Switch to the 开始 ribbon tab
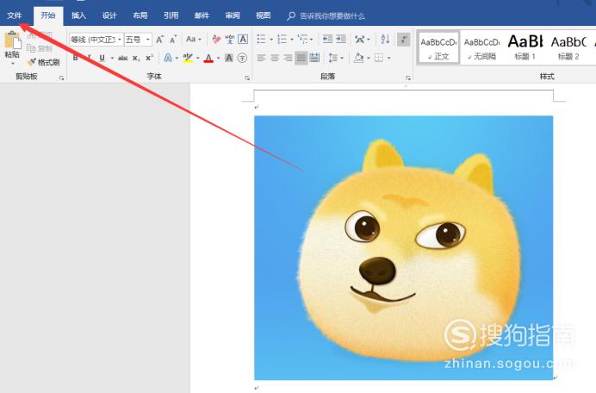The image size is (596, 393). click(x=48, y=16)
